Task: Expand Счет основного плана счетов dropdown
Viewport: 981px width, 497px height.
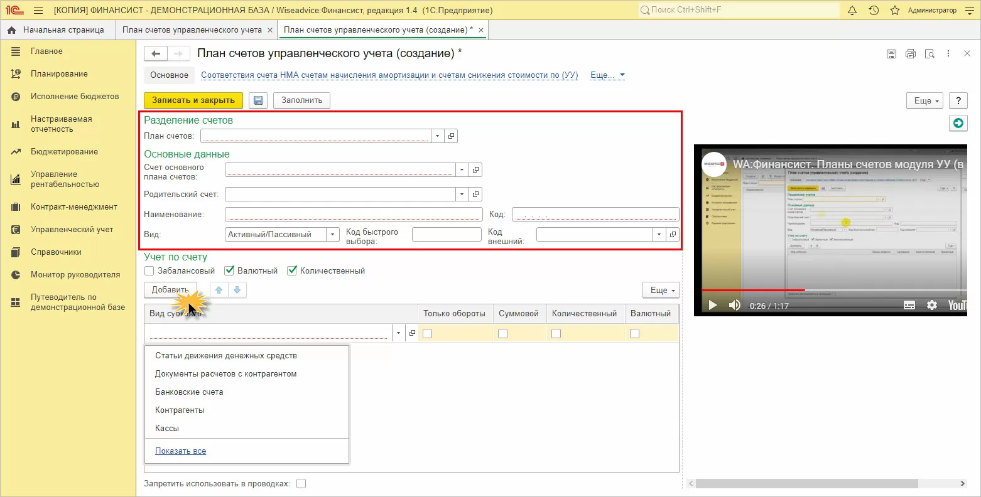Action: point(462,169)
